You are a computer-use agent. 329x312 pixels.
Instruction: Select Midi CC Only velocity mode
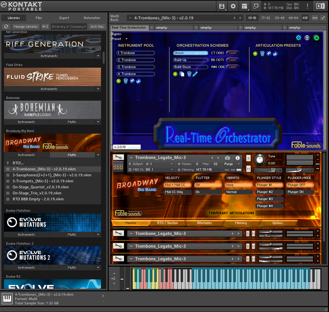pyautogui.click(x=177, y=192)
